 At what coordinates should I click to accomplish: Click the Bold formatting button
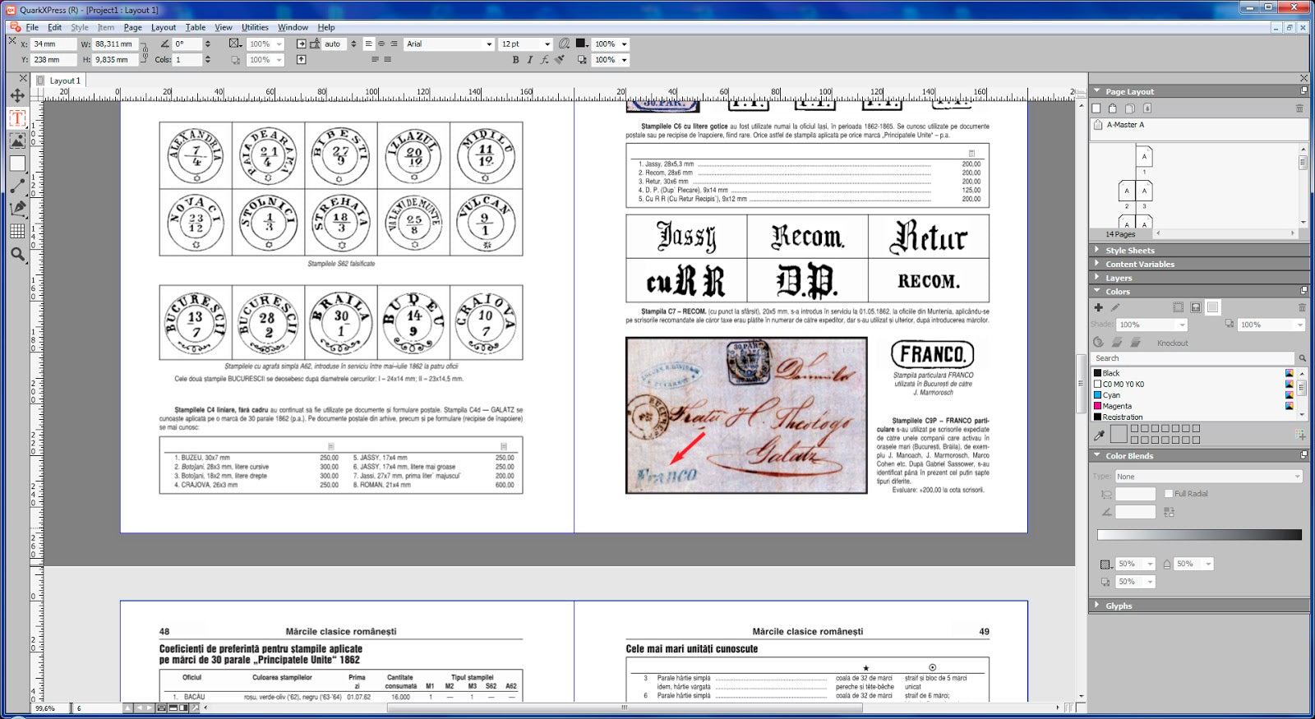(515, 60)
